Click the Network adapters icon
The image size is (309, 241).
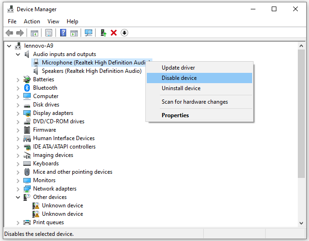27,189
